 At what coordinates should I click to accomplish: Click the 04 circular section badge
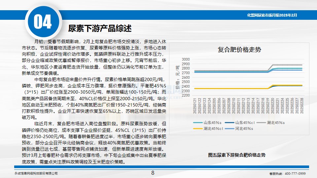click(42, 22)
